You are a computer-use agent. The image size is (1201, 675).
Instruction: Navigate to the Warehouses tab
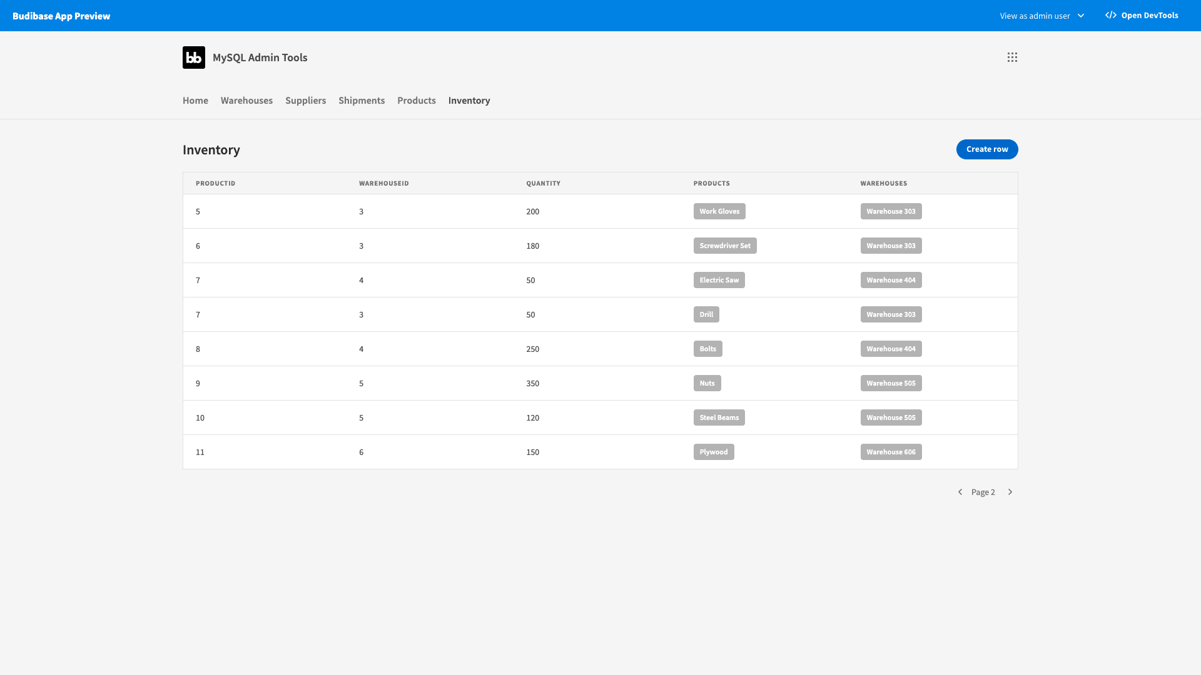point(246,101)
